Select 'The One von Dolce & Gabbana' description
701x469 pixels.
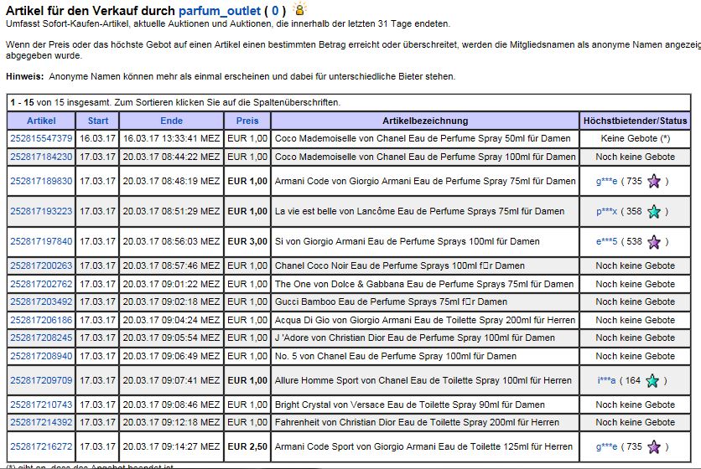(423, 284)
